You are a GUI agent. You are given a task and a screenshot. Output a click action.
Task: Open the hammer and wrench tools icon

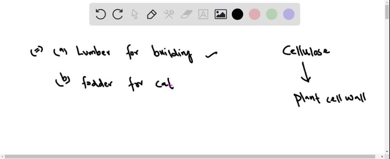click(x=169, y=14)
